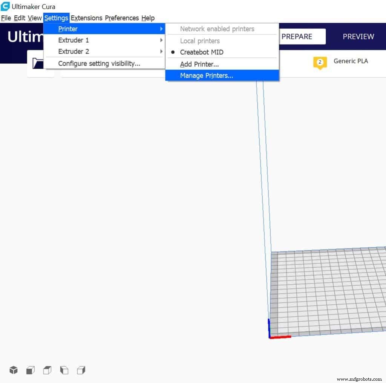Switch to the PREVIEW tab
Image resolution: width=386 pixels, height=383 pixels.
point(358,37)
